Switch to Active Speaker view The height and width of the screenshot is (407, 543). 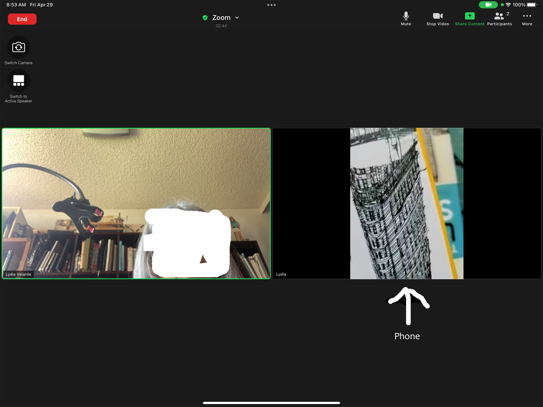[x=18, y=81]
